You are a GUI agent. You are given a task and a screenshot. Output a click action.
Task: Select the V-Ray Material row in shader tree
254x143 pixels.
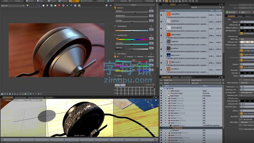tap(191, 128)
